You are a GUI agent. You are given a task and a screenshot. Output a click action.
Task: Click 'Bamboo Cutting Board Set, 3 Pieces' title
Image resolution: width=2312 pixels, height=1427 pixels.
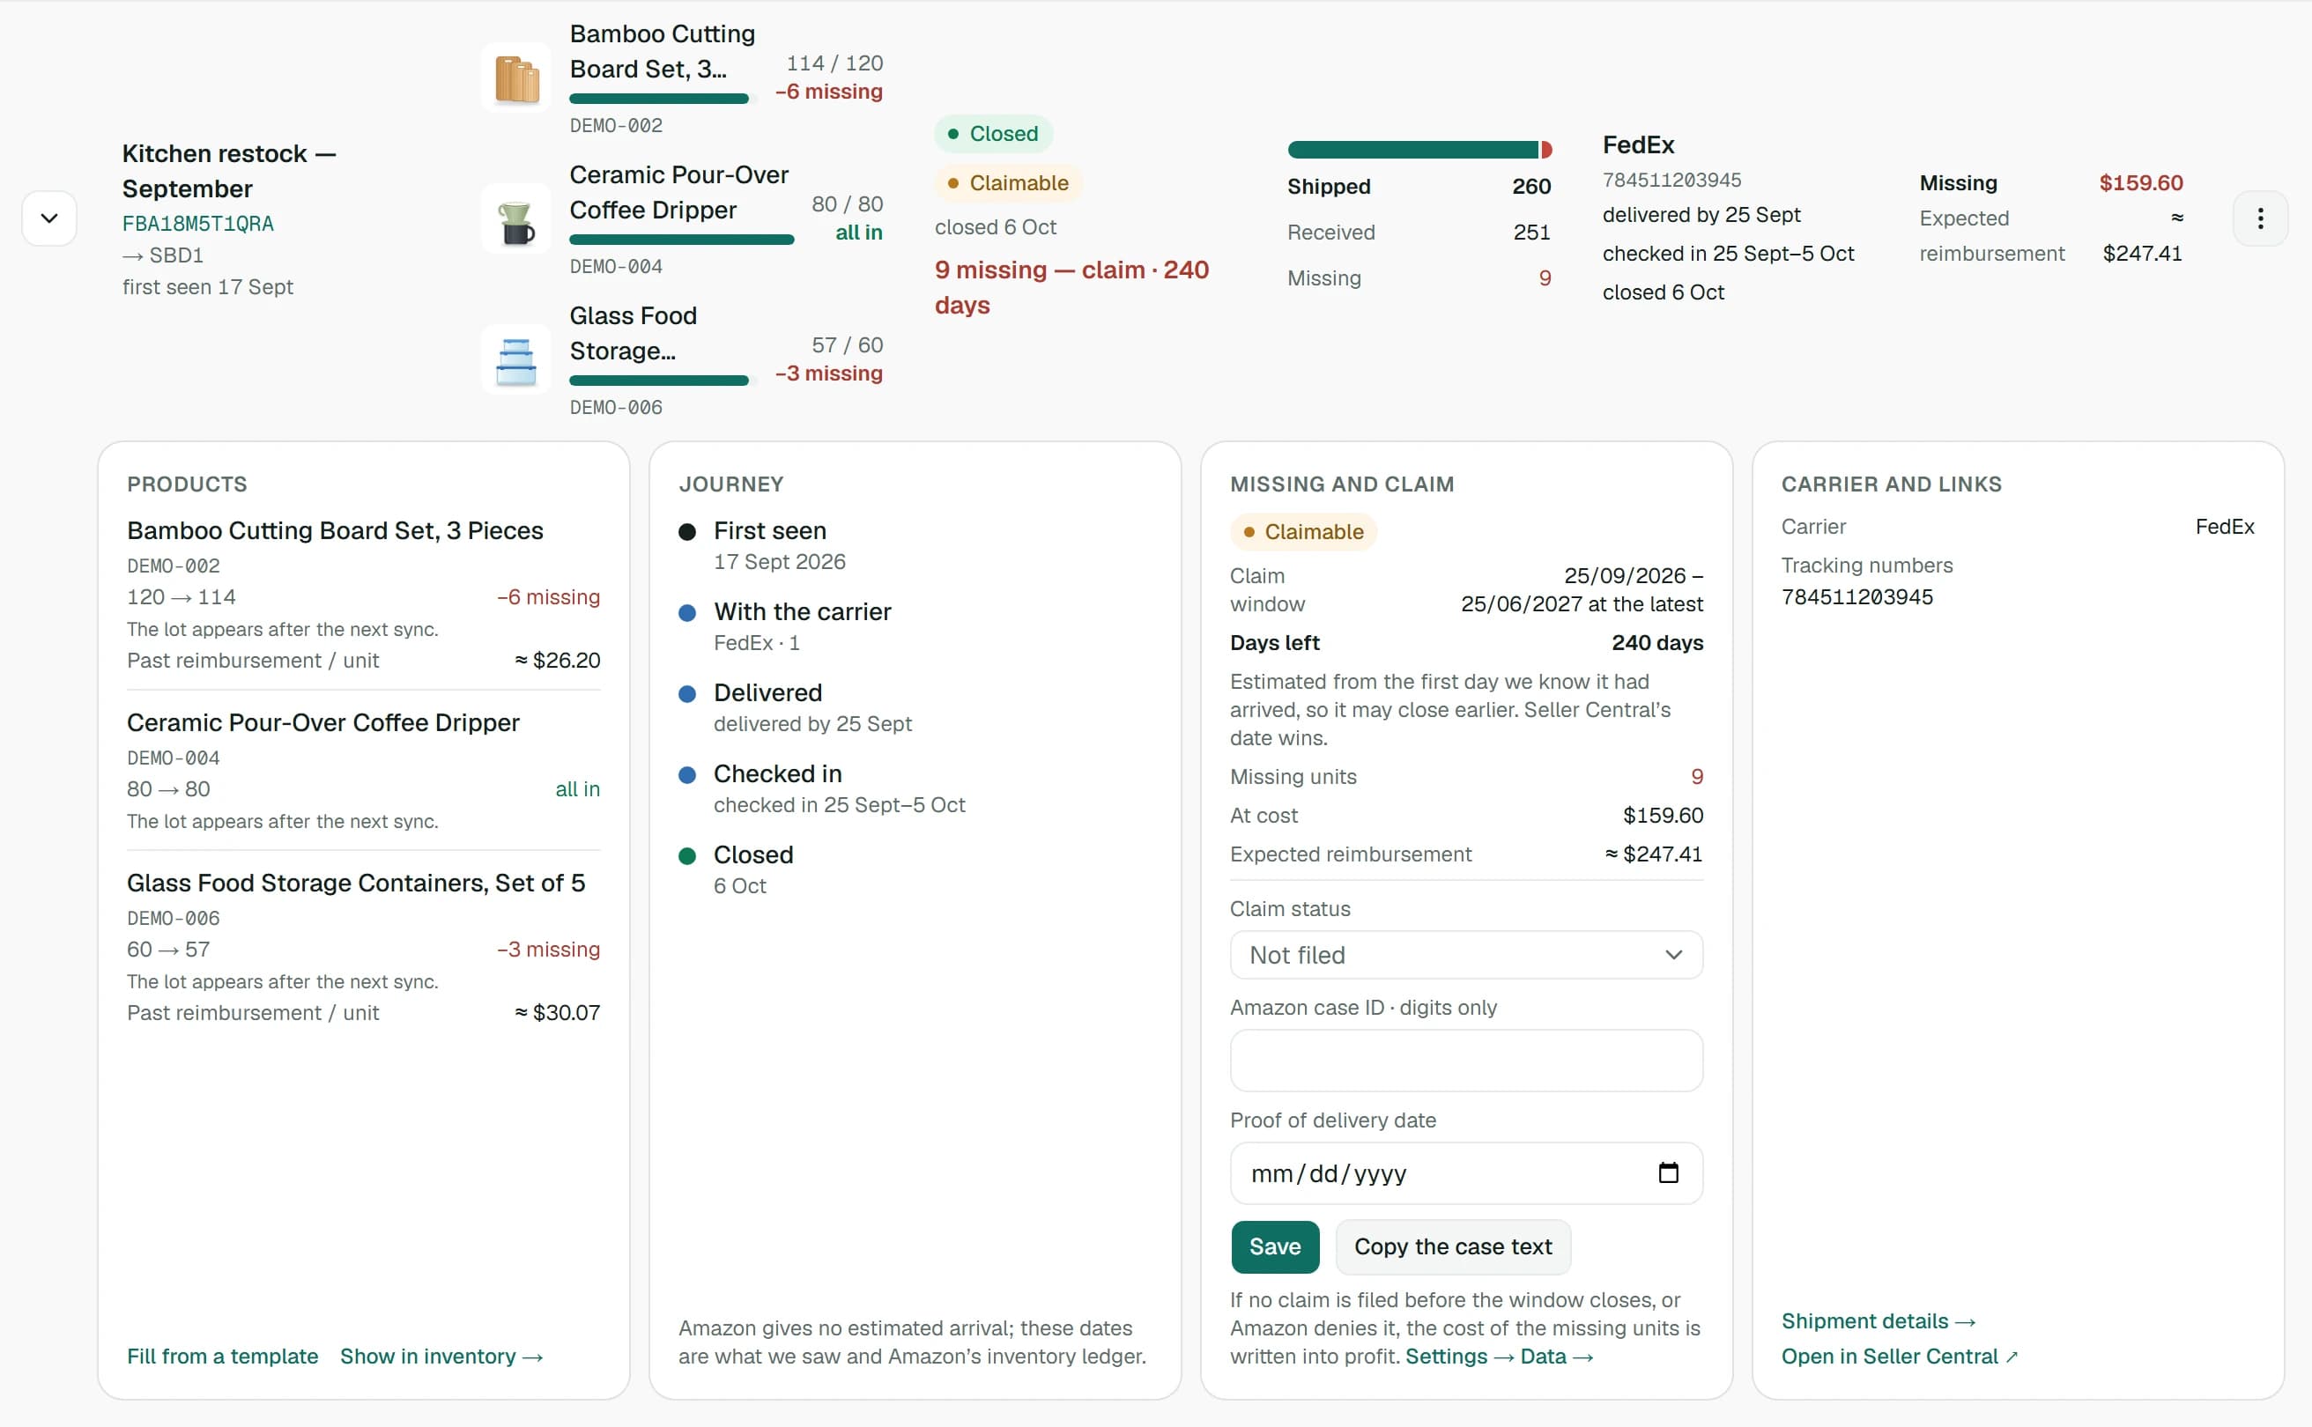pos(335,531)
